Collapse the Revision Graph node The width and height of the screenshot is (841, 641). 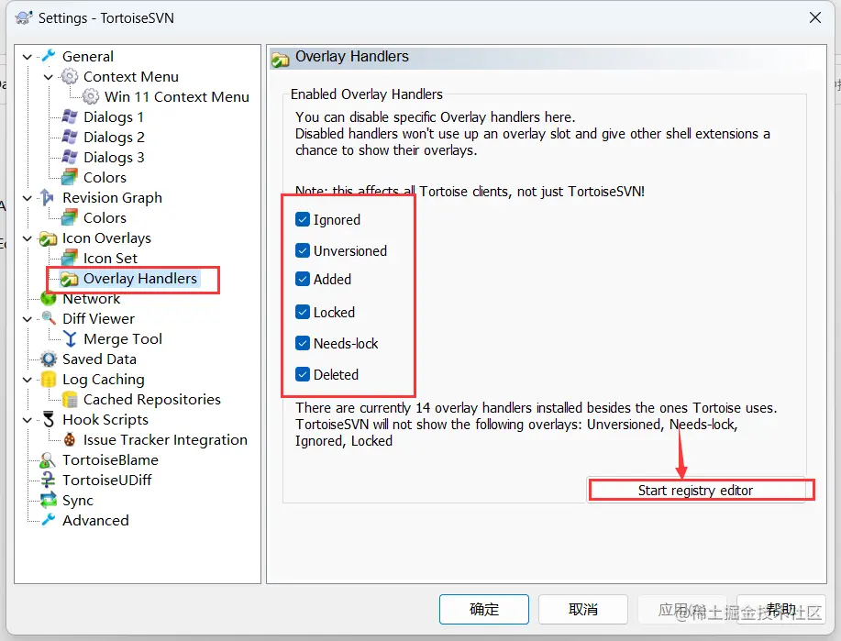[x=28, y=198]
